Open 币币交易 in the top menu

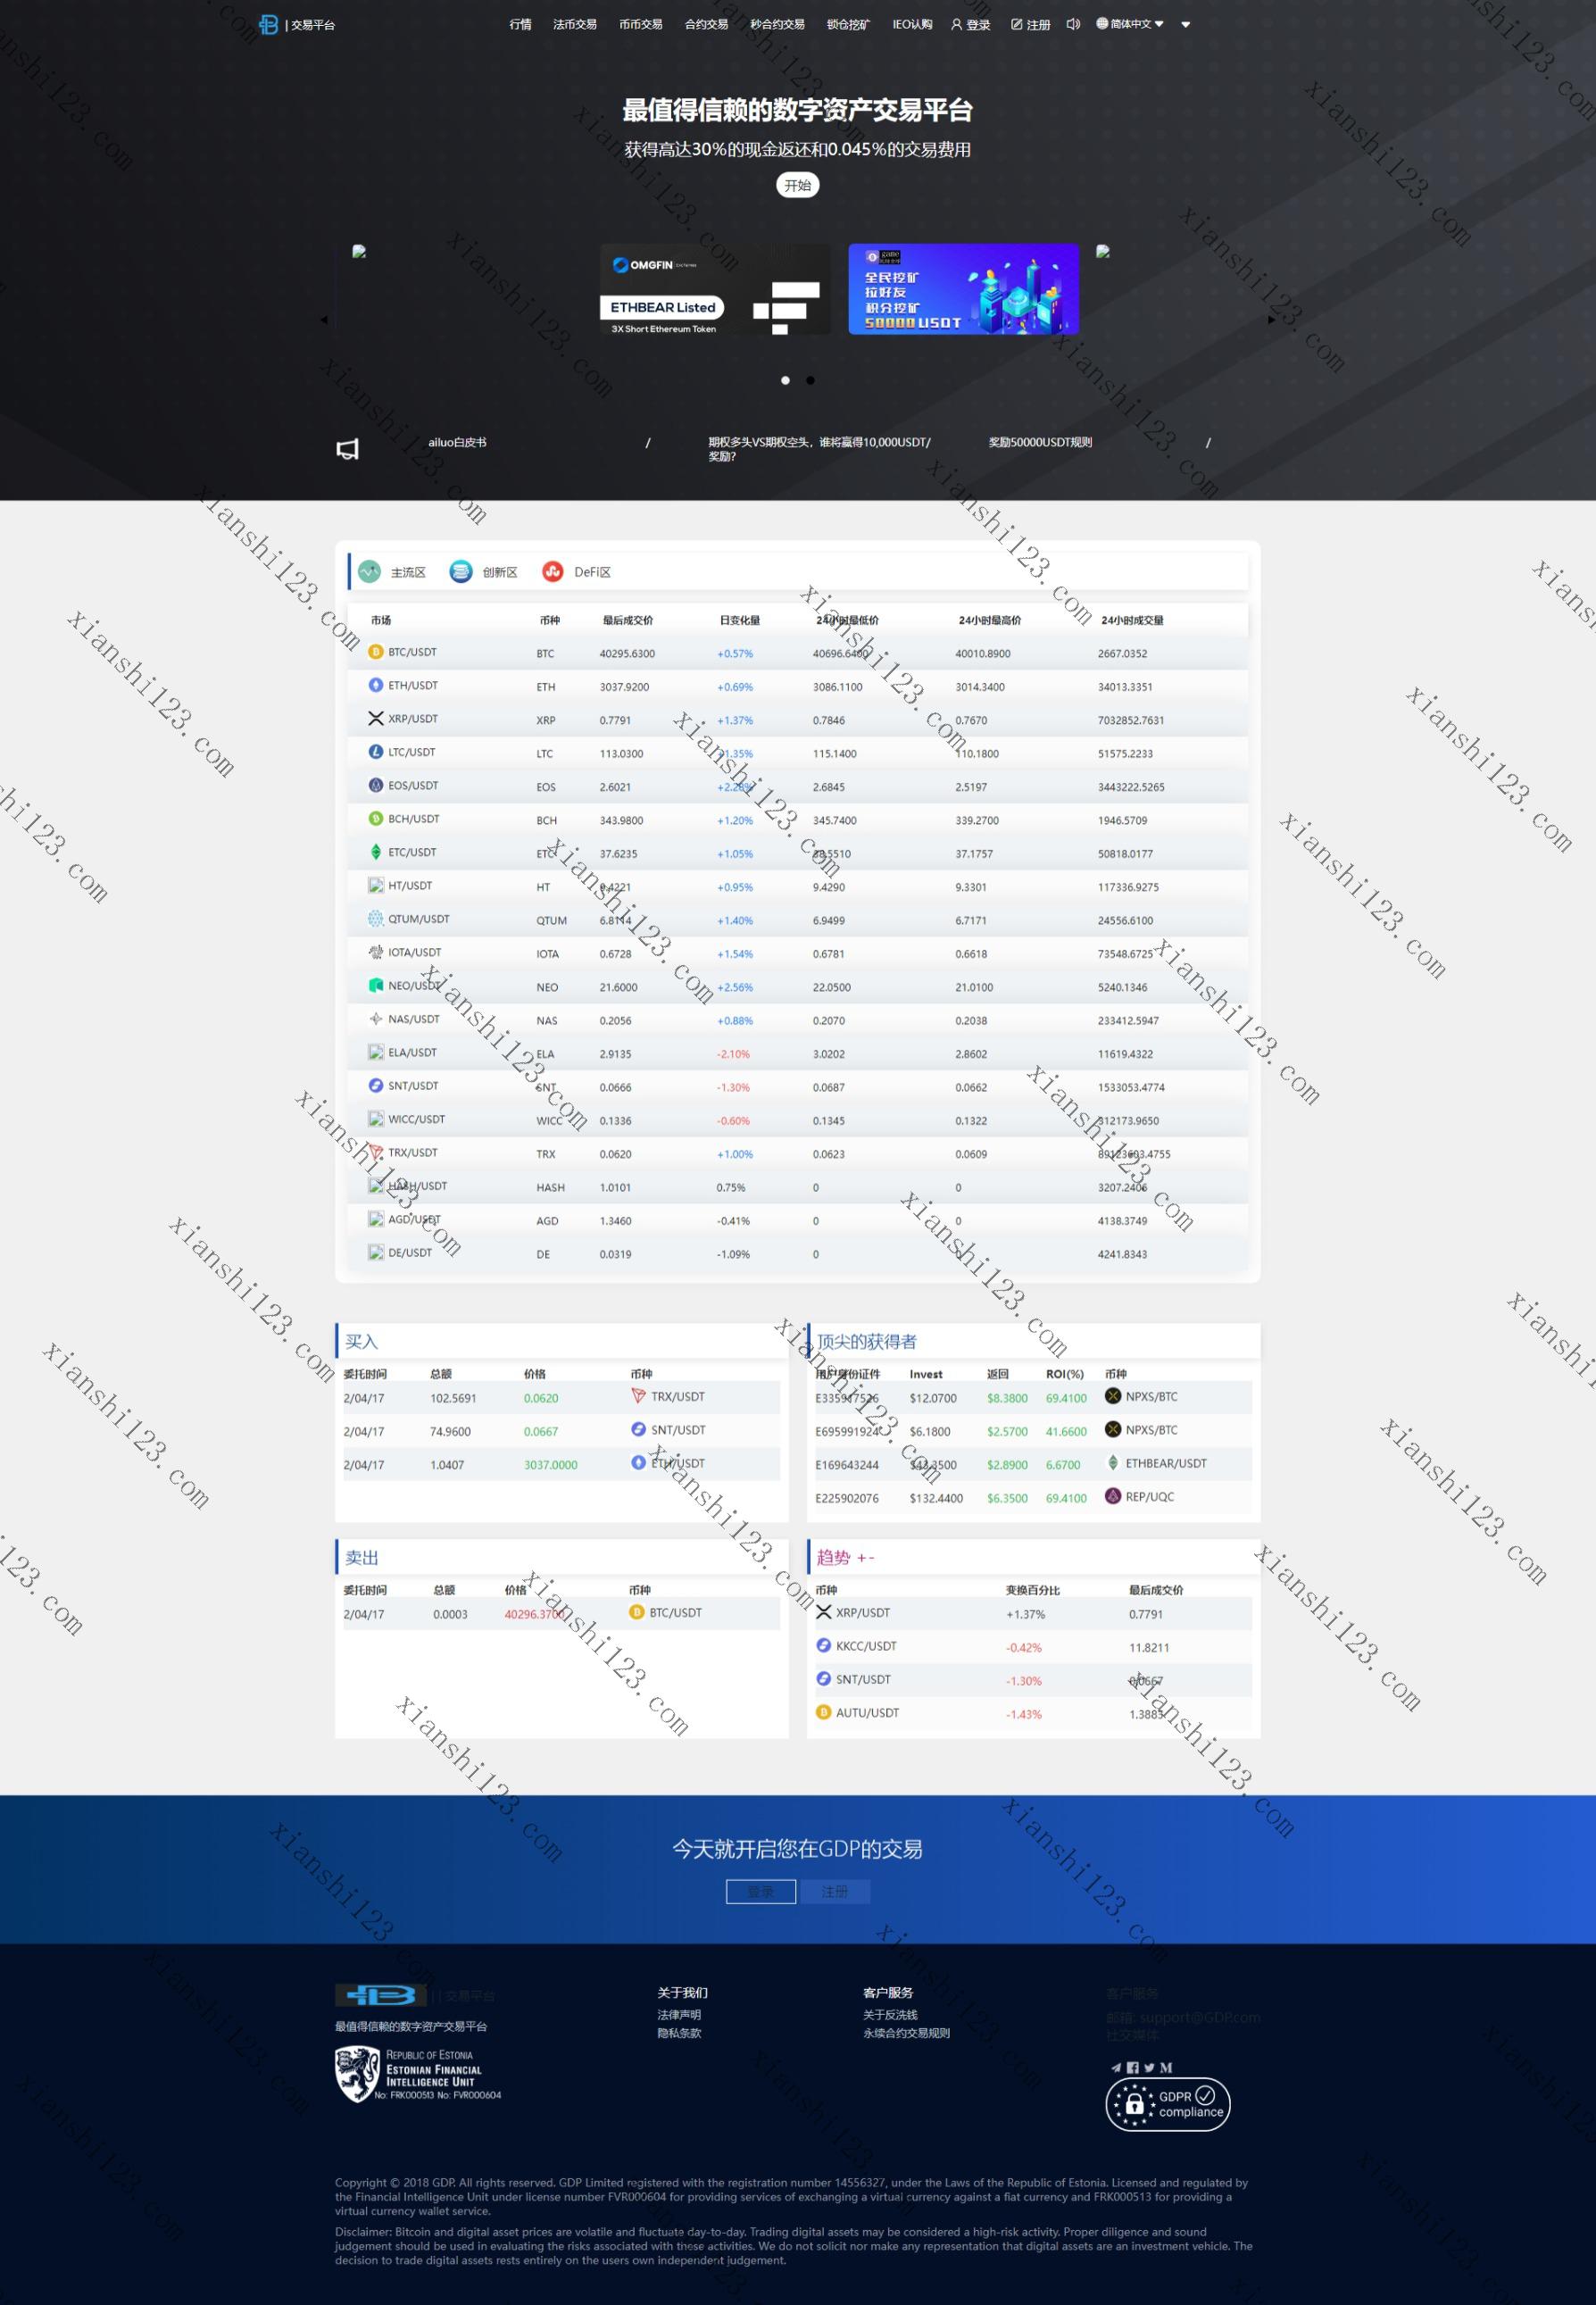[640, 24]
